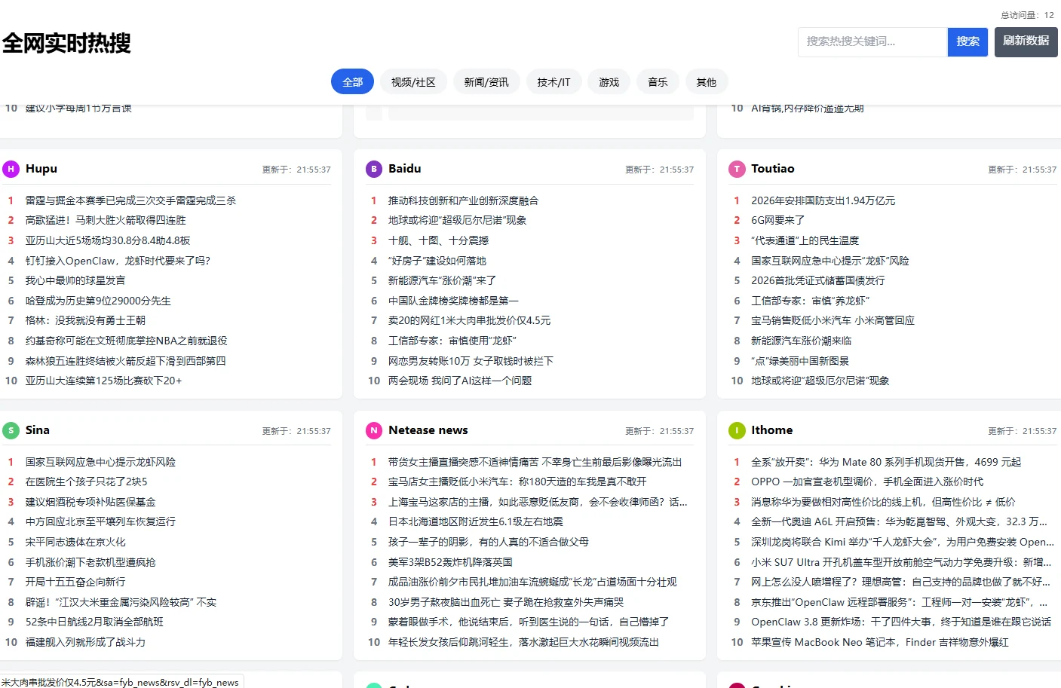Select the 其他 category tab
This screenshot has width=1061, height=688.
[x=707, y=82]
